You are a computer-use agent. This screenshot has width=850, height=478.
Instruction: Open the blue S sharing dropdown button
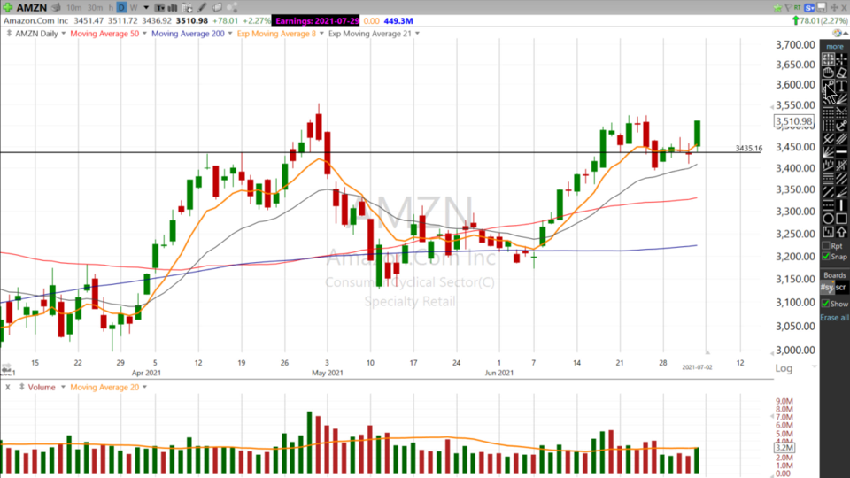[x=809, y=8]
